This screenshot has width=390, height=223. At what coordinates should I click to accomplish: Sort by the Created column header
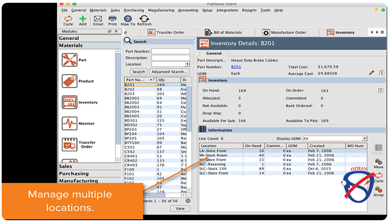326,146
